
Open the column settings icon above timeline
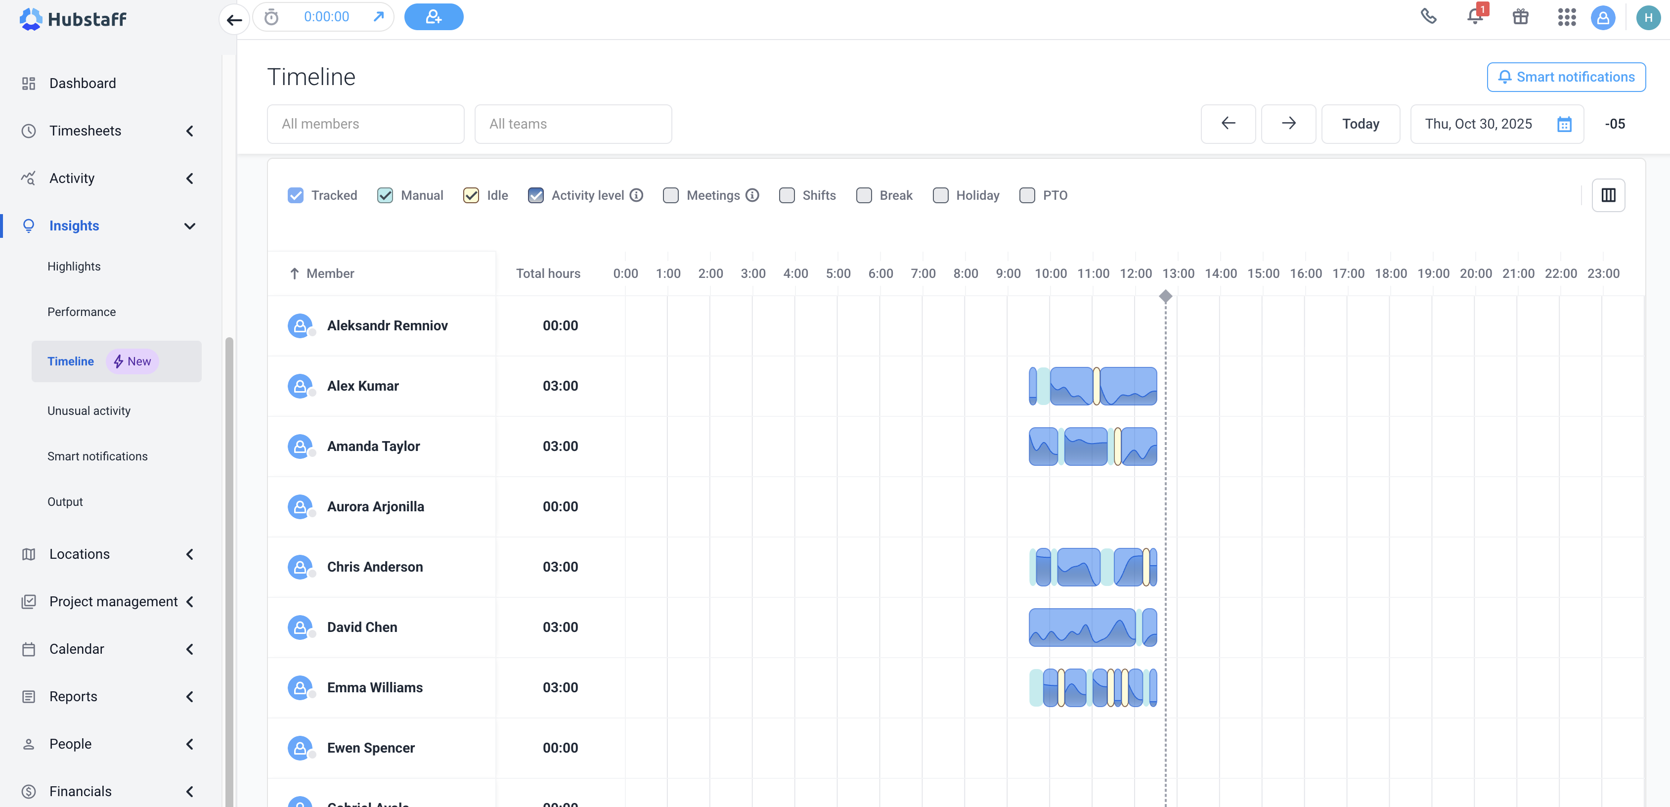point(1609,195)
